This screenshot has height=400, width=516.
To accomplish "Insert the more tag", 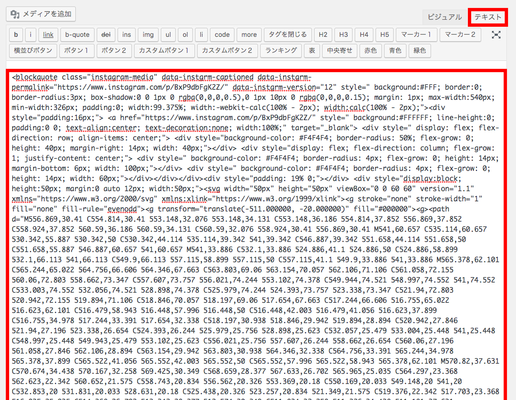I will click(249, 35).
